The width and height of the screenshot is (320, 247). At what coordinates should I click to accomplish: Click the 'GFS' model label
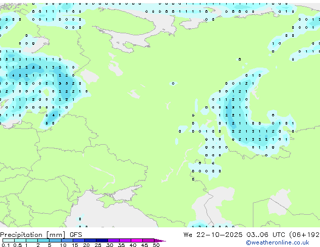pyautogui.click(x=76, y=235)
